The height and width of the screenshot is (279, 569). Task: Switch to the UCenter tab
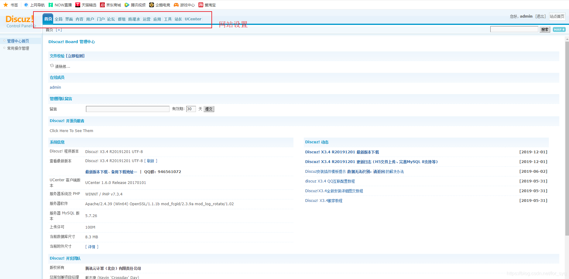pyautogui.click(x=193, y=19)
